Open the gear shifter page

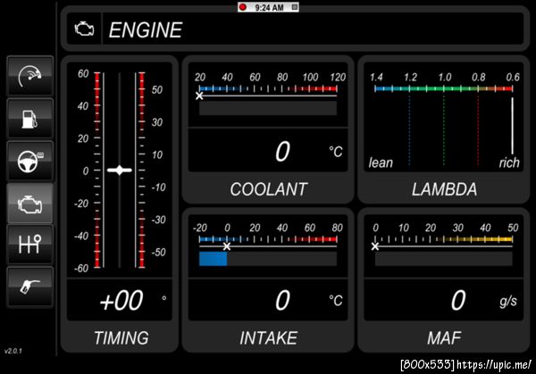point(30,244)
